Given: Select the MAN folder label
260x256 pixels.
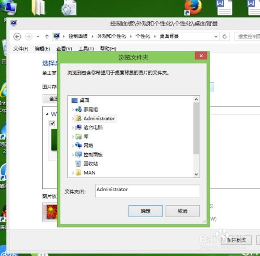Looking at the screenshot, I should tap(89, 172).
